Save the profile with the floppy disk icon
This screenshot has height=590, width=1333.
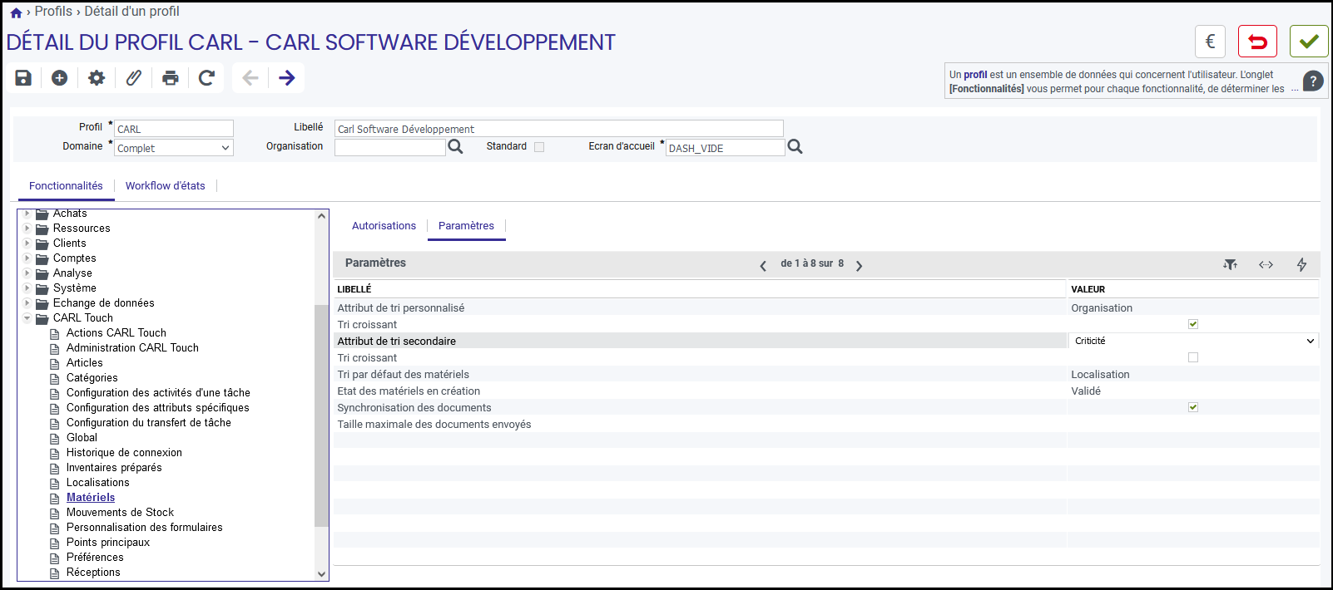tap(23, 78)
